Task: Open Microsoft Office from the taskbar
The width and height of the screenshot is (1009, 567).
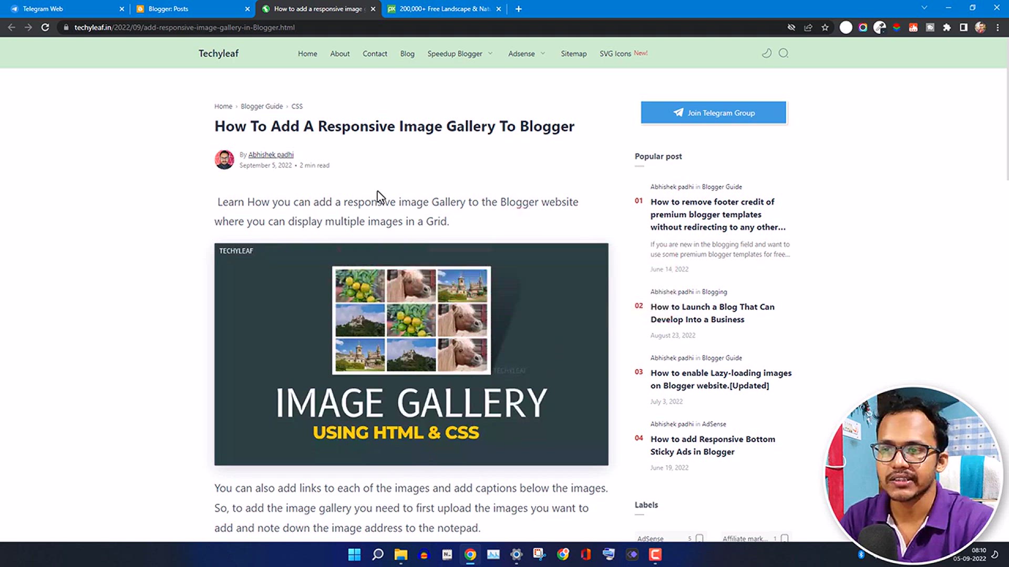Action: pyautogui.click(x=586, y=554)
